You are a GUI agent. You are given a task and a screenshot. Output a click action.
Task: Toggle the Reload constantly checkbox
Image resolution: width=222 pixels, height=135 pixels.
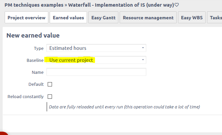point(50,97)
